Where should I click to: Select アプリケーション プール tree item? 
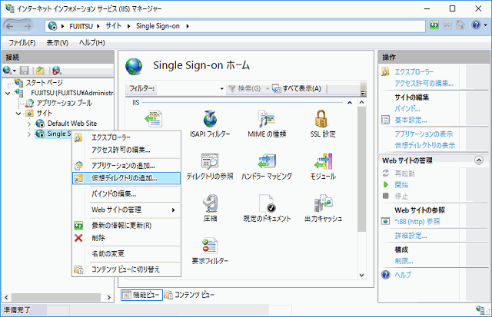tap(64, 103)
